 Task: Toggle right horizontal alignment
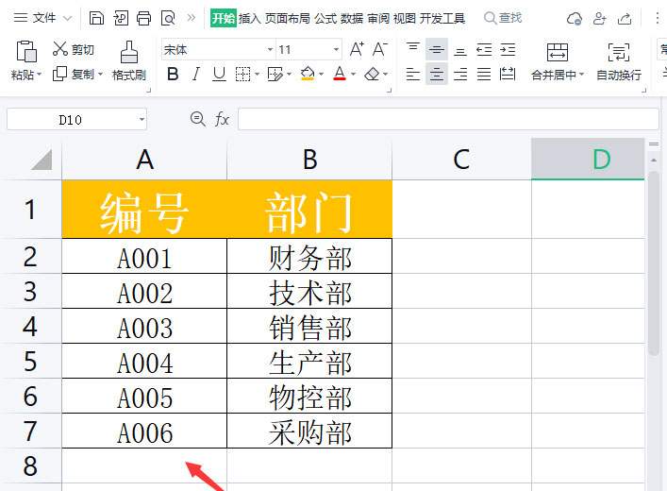tap(460, 74)
